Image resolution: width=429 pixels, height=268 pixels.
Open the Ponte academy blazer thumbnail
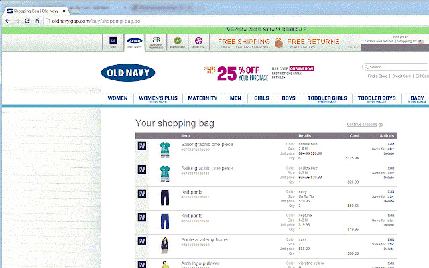165,245
